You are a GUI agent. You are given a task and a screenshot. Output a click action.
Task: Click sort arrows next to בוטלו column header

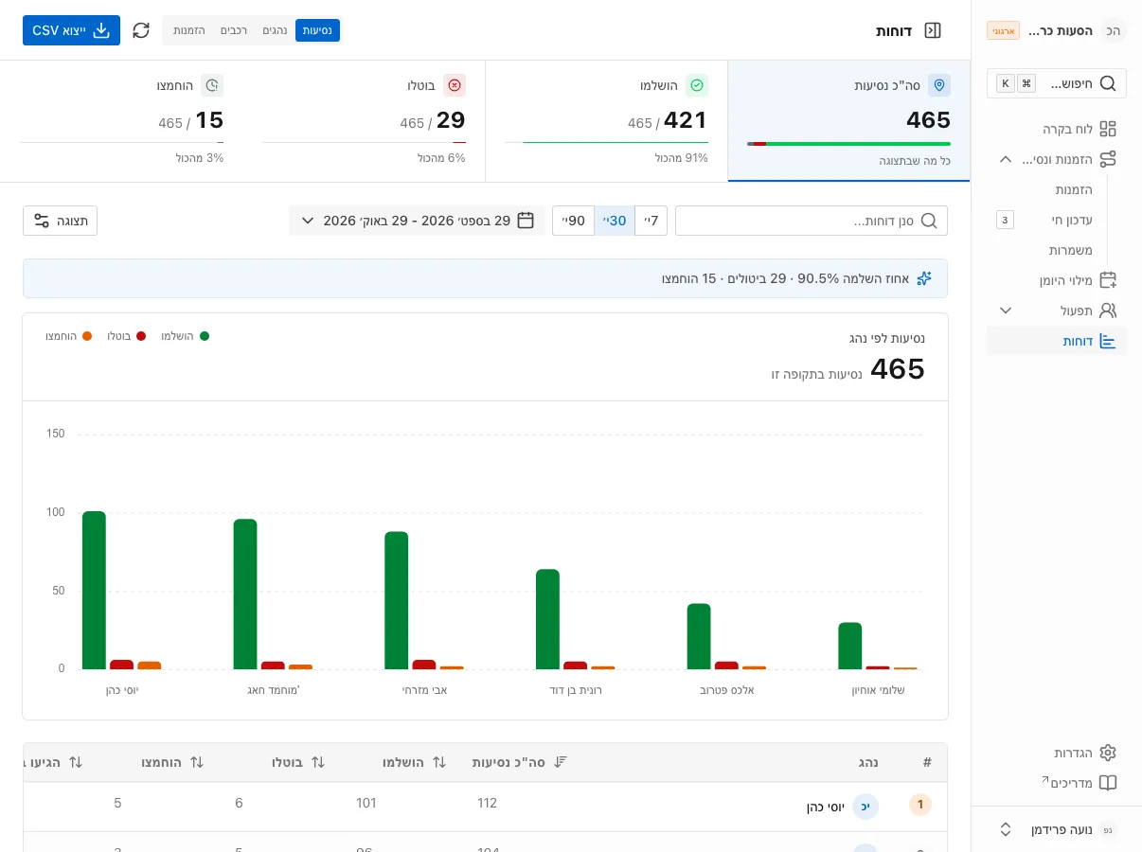click(x=318, y=762)
